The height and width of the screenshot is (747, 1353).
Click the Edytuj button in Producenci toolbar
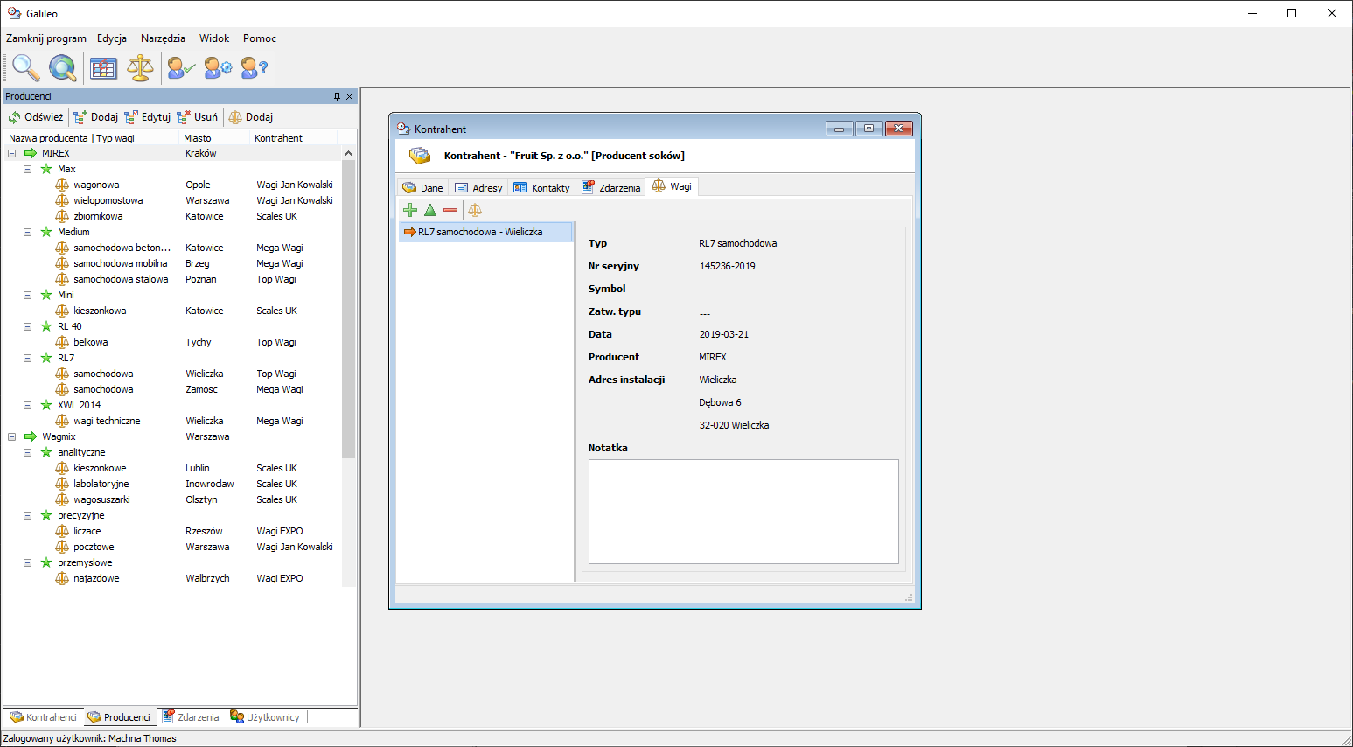pyautogui.click(x=148, y=117)
